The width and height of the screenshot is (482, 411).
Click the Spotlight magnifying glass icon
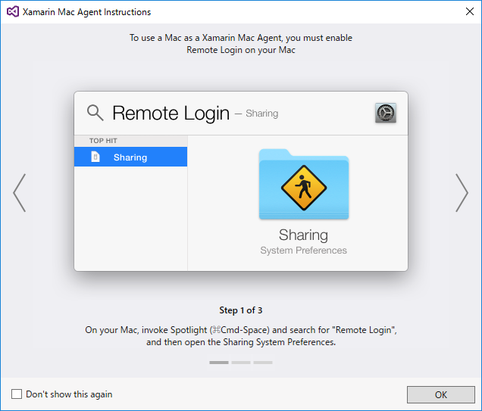coord(95,113)
